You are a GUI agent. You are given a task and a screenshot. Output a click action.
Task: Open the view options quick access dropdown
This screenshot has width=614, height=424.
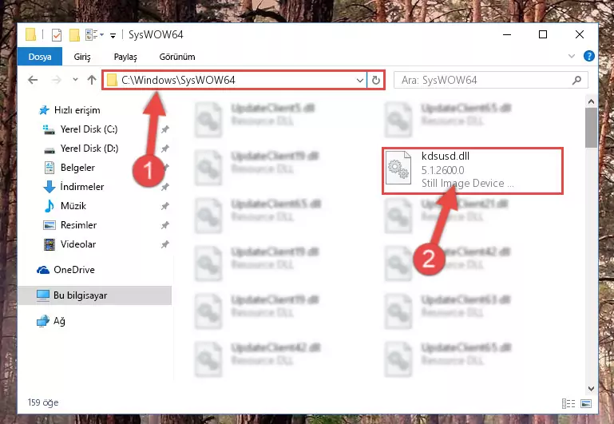(x=94, y=35)
